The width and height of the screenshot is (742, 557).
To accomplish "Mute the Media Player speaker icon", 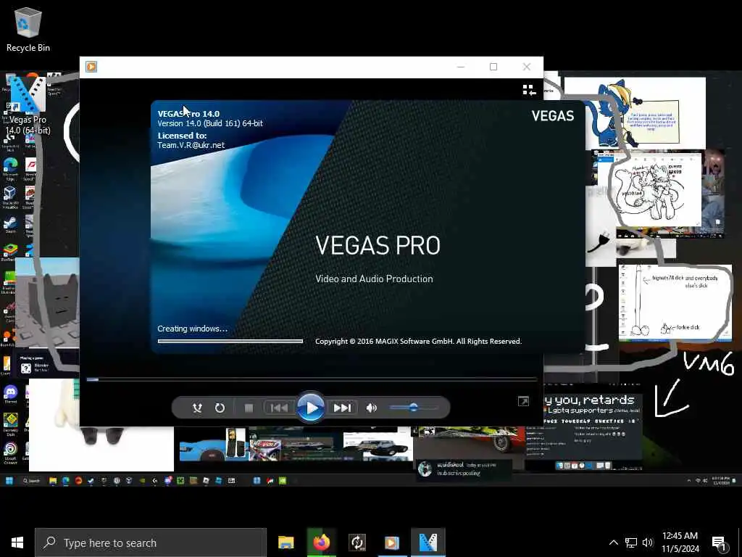I will 372,408.
